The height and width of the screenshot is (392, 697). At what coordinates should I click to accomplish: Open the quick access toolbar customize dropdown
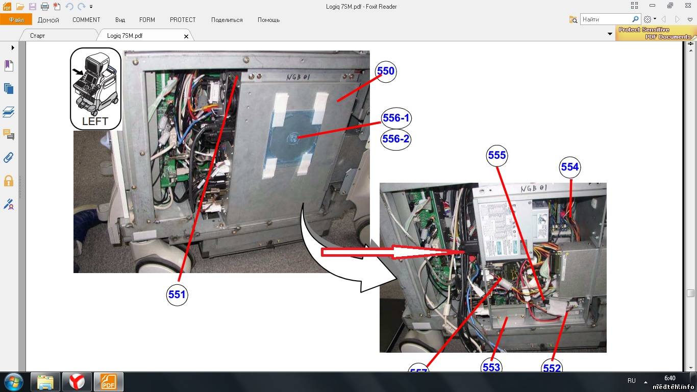[x=91, y=7]
